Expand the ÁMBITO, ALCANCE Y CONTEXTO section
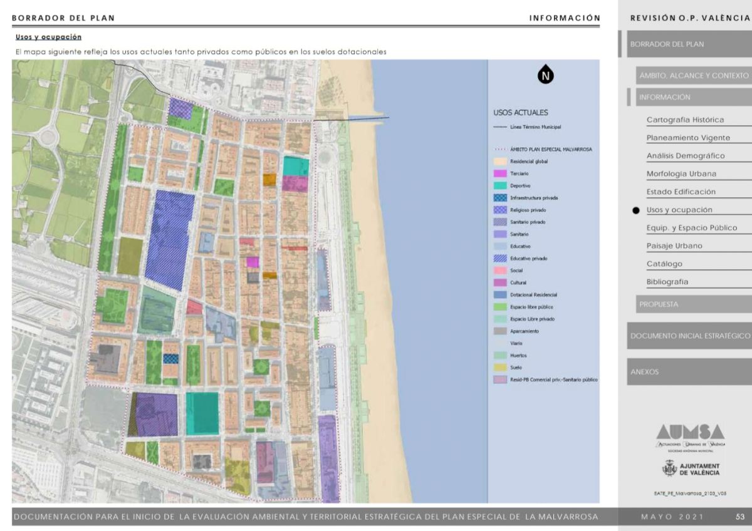The image size is (752, 531). click(694, 75)
